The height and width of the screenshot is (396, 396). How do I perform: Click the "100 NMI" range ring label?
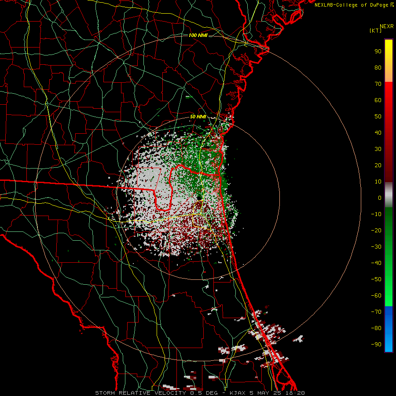click(x=198, y=35)
